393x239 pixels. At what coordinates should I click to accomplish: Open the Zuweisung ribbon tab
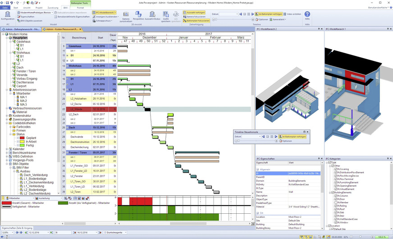point(52,8)
